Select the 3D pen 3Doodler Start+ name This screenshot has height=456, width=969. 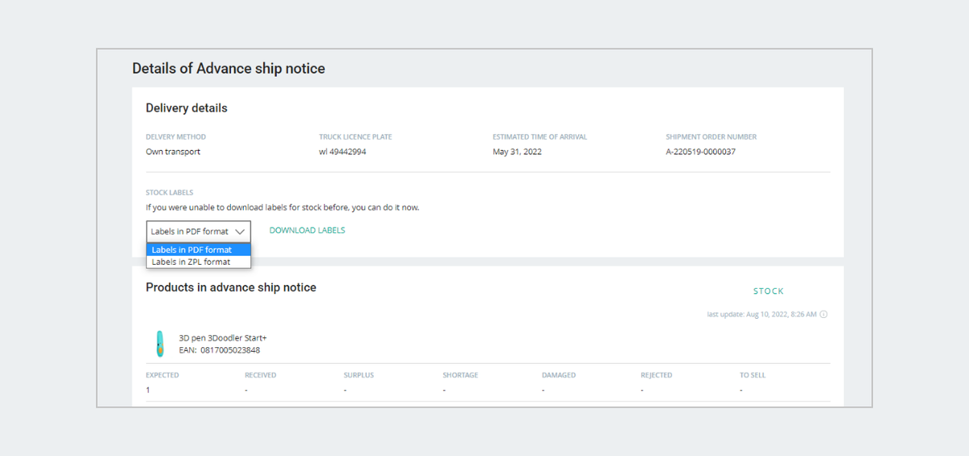pos(223,337)
